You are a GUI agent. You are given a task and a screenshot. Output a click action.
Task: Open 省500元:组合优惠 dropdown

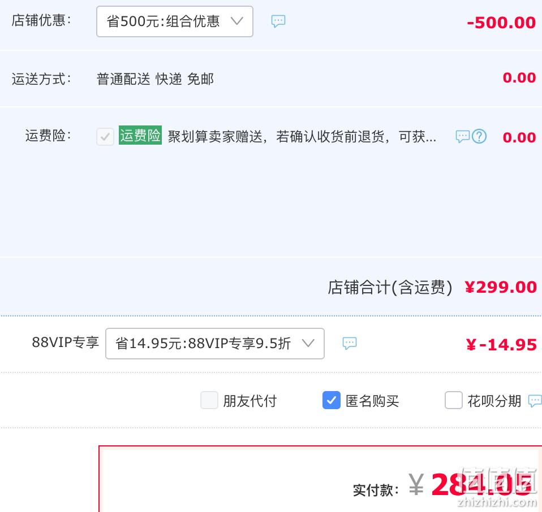[175, 21]
